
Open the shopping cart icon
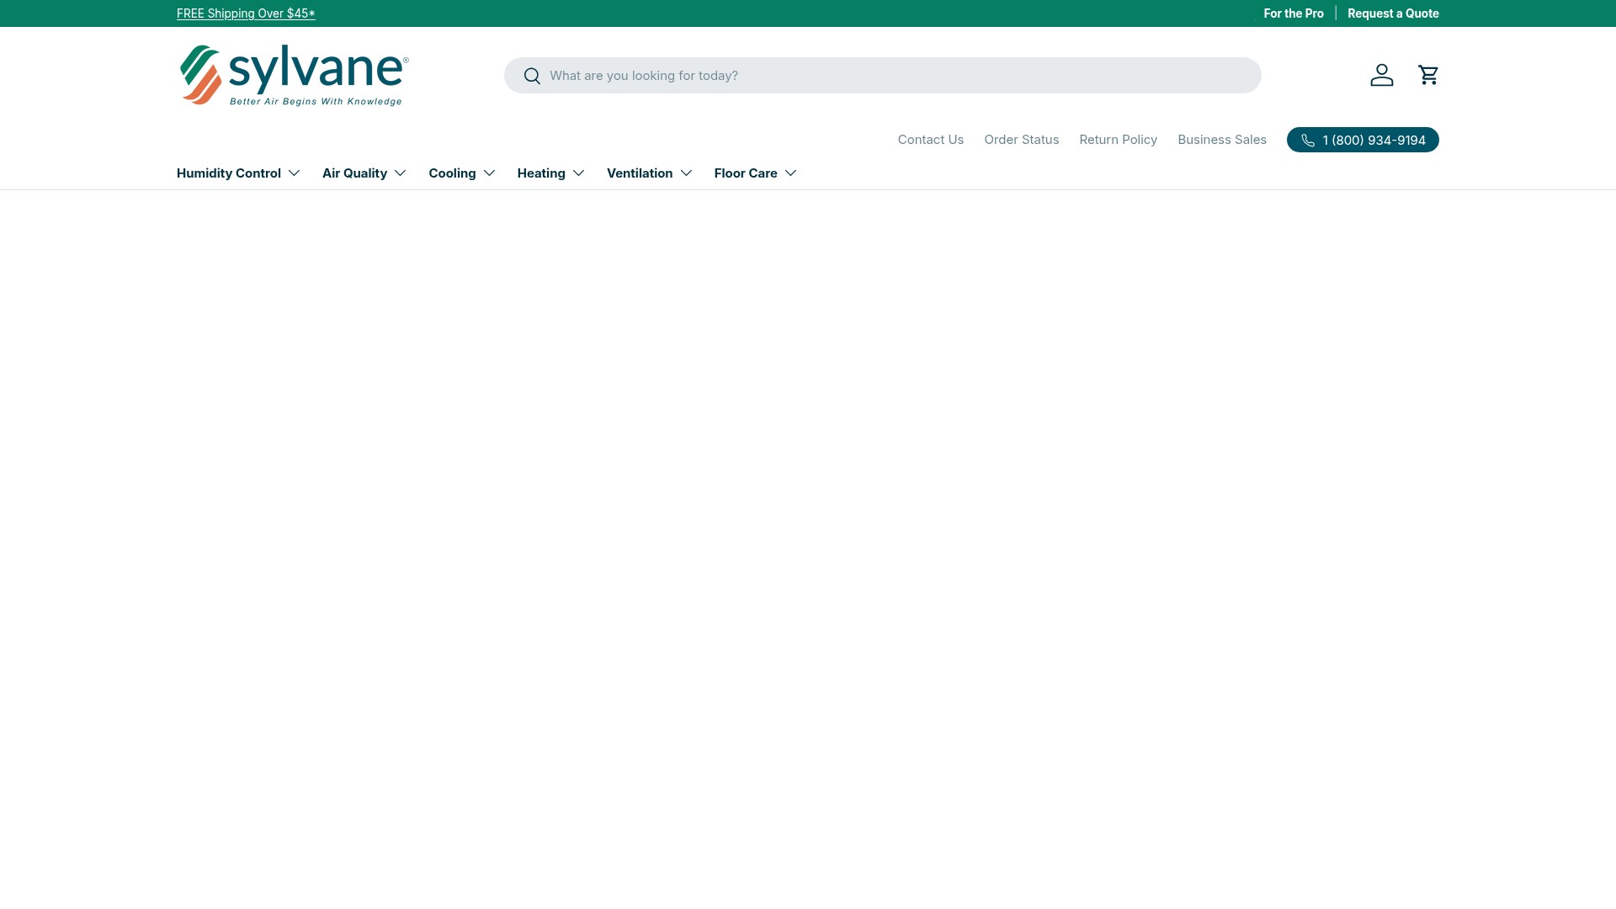point(1428,75)
